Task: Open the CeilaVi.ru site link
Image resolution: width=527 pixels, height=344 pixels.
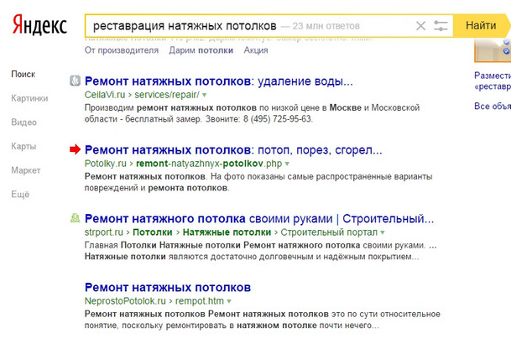Action: click(105, 95)
